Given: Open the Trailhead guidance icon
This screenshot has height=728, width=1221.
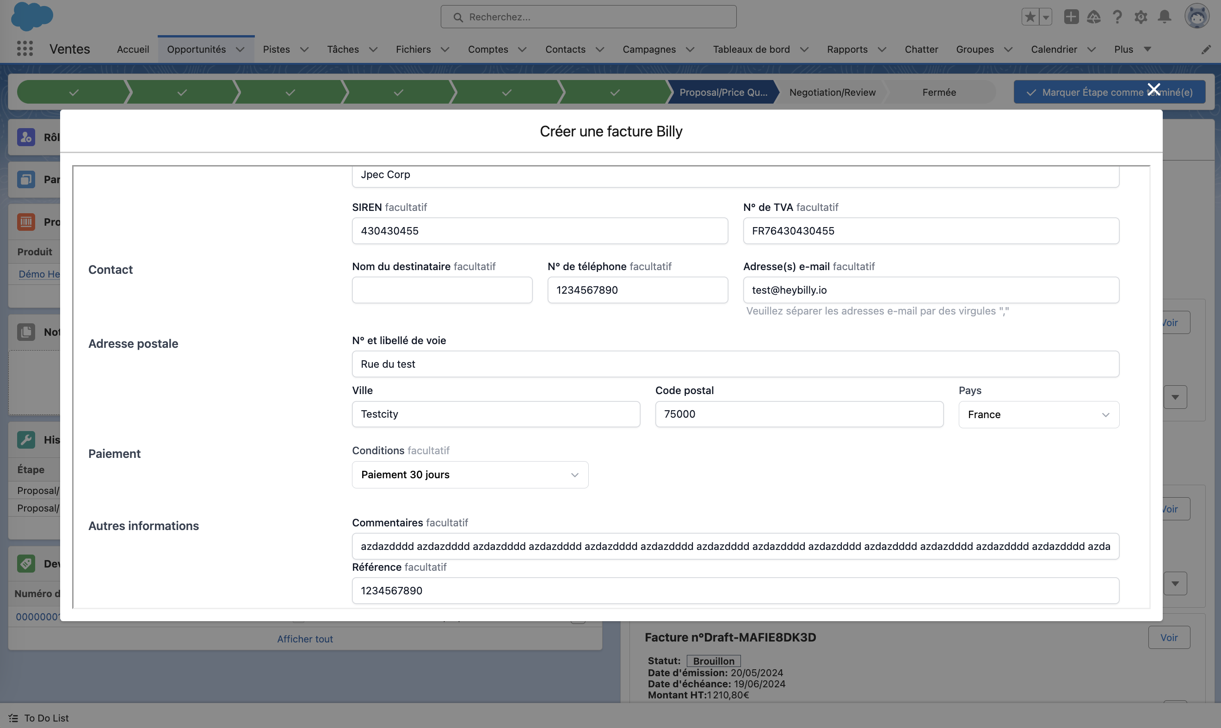Looking at the screenshot, I should point(1093,17).
